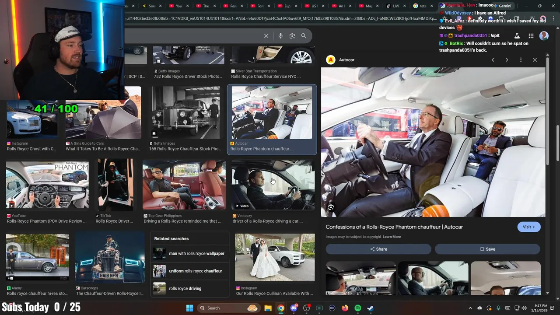Screen dimensions: 560x315
Task: Open File Explorer from the taskbar
Action: (268, 308)
